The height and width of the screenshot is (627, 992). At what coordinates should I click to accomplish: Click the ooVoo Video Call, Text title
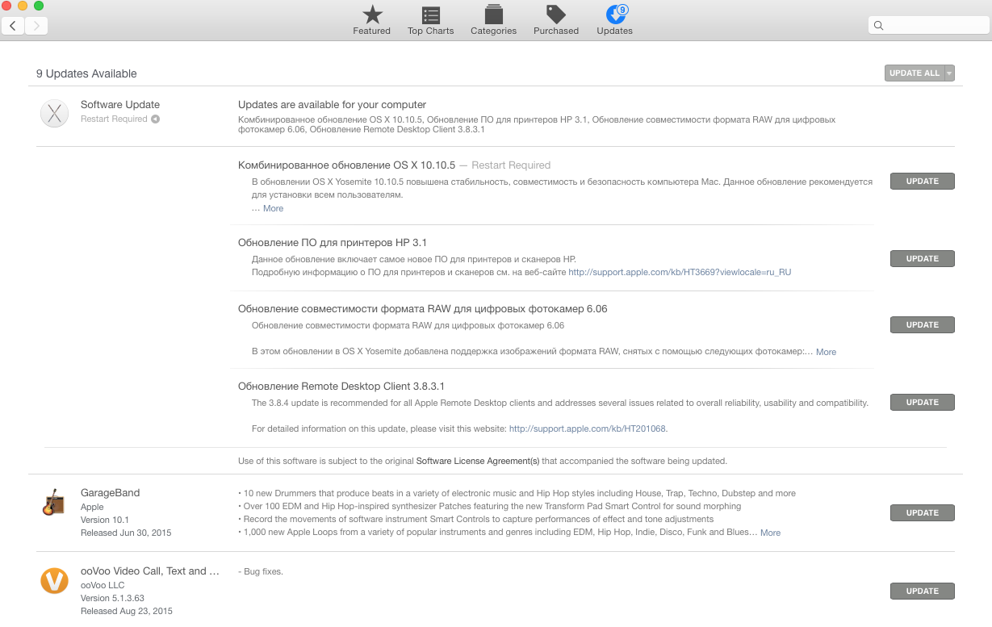150,571
